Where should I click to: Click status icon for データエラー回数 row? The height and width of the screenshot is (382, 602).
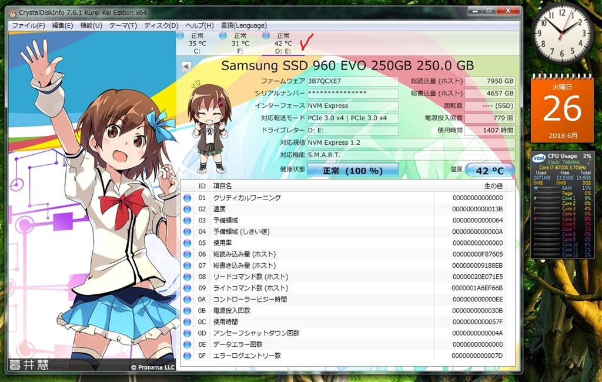click(188, 344)
